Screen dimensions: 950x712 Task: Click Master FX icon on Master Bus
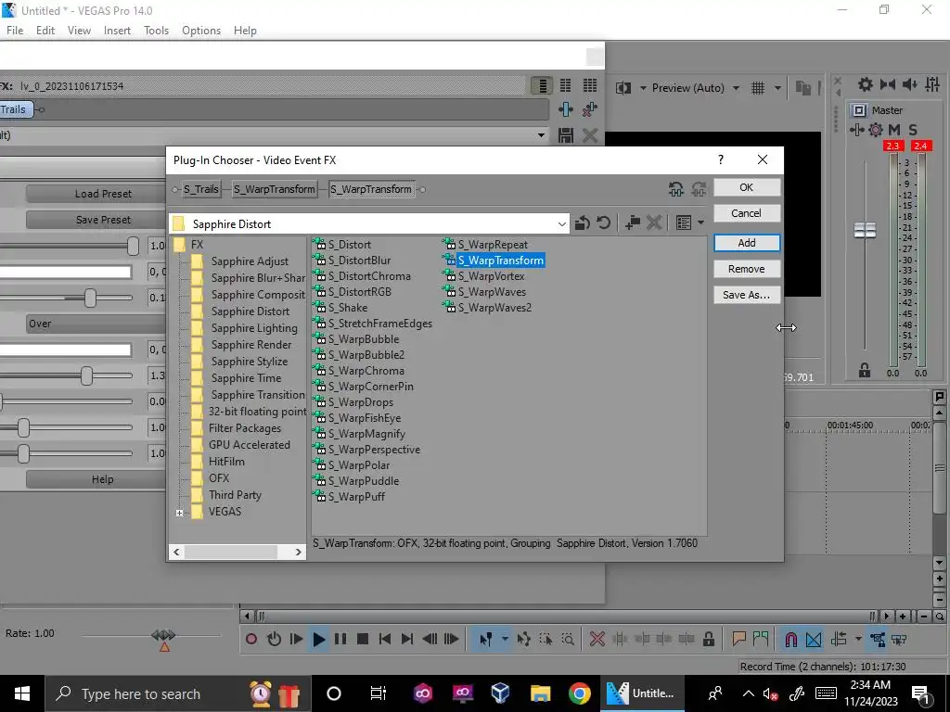(856, 130)
